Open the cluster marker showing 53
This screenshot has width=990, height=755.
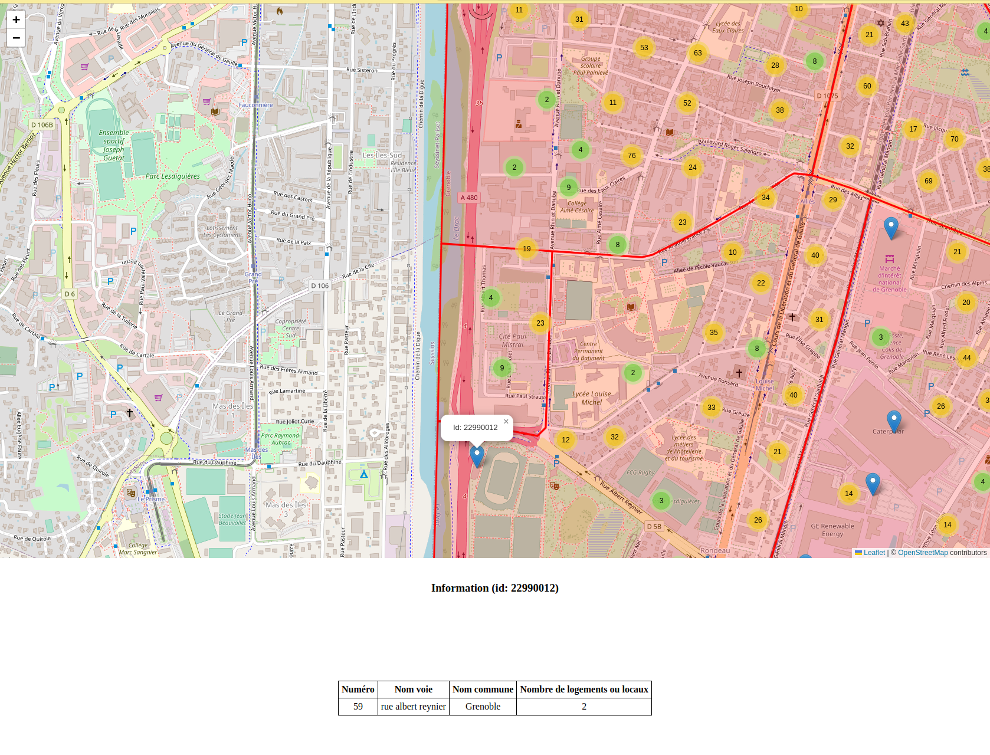[644, 48]
